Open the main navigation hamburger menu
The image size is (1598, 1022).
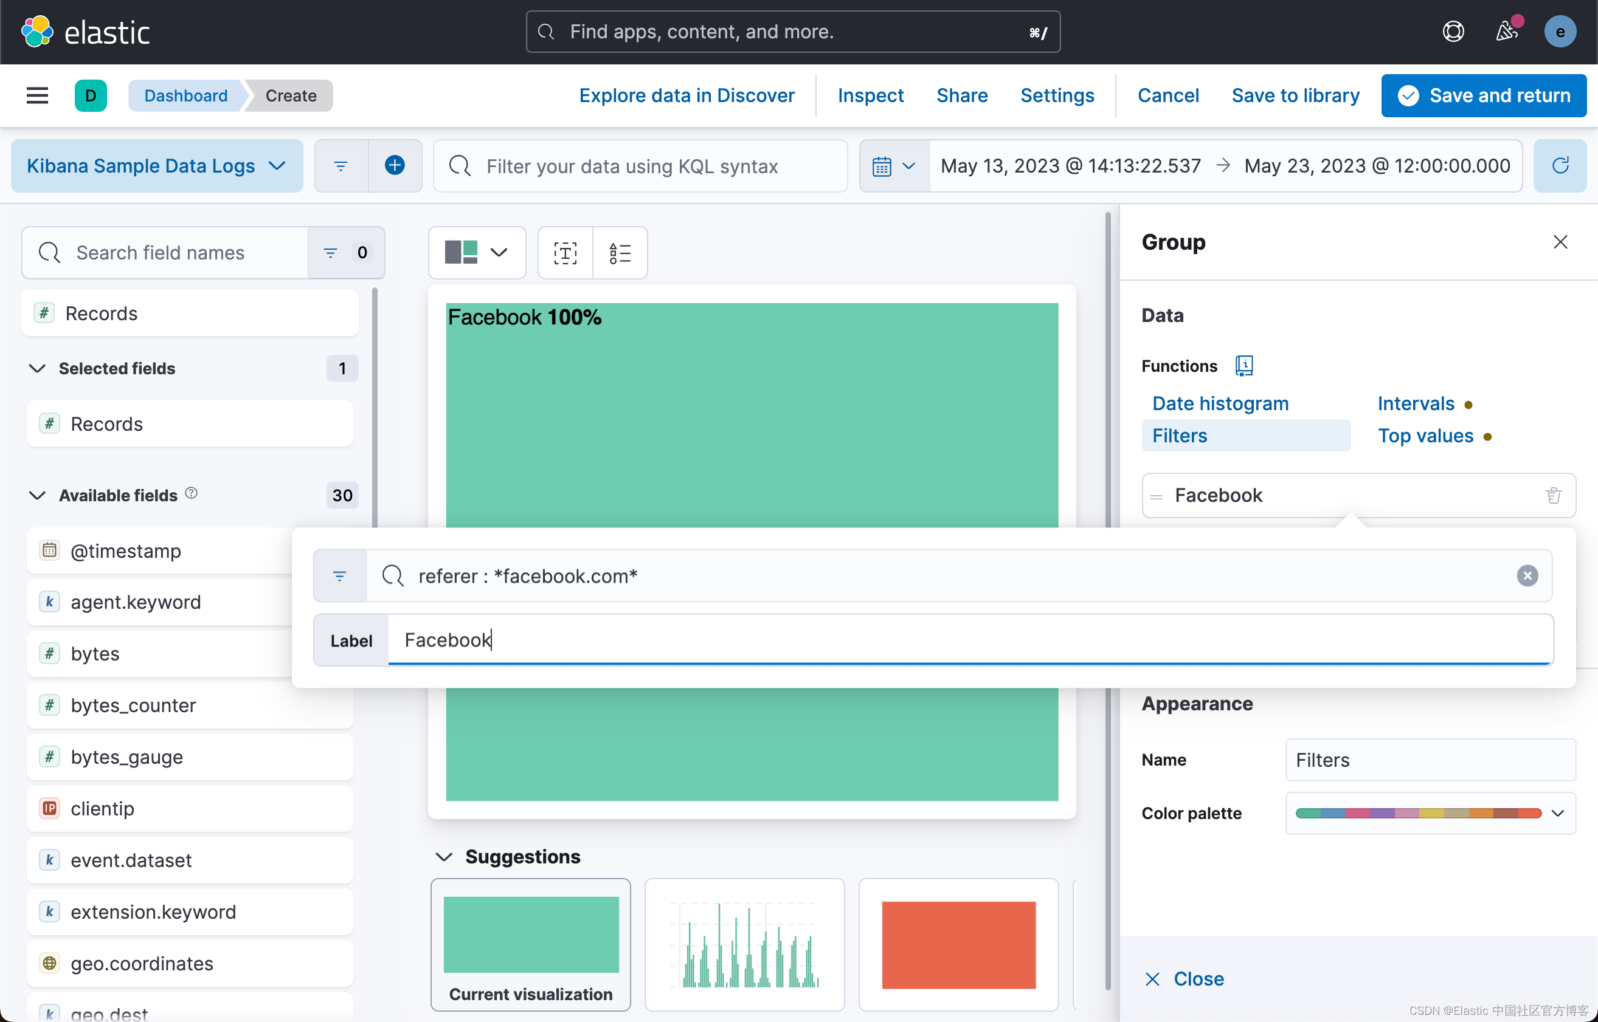(37, 95)
